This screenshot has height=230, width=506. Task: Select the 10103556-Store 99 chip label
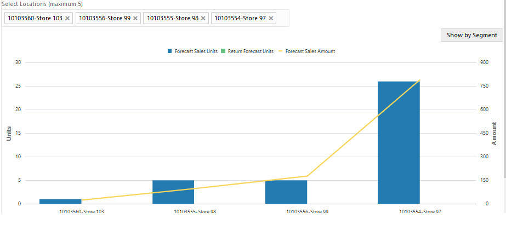click(x=105, y=19)
